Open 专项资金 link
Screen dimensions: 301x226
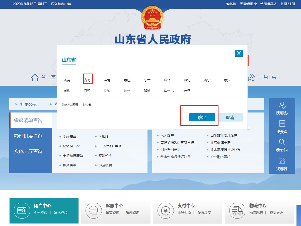click(x=105, y=156)
